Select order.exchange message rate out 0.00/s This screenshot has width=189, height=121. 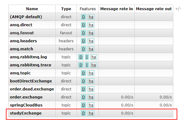pos(166,97)
